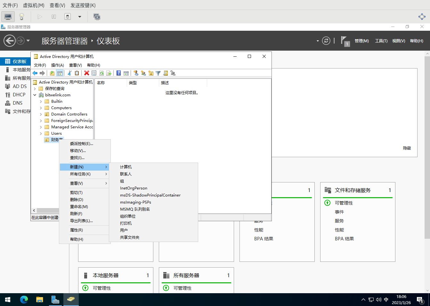Open Microsoft Edge from taskbar
This screenshot has height=306, width=430.
click(24, 300)
